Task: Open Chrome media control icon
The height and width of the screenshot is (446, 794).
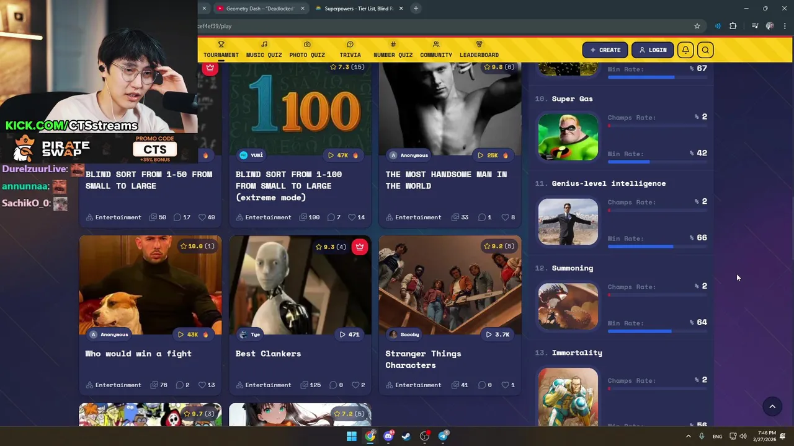Action: 755,26
